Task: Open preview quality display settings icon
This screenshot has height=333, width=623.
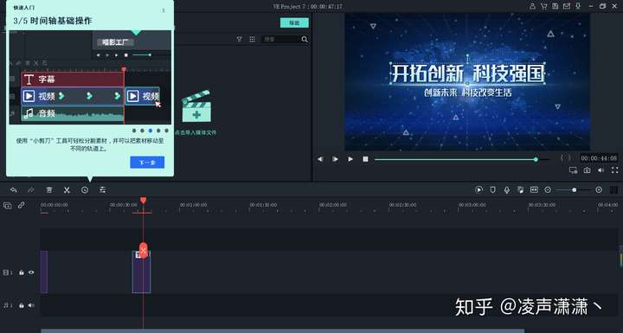Action: [573, 170]
